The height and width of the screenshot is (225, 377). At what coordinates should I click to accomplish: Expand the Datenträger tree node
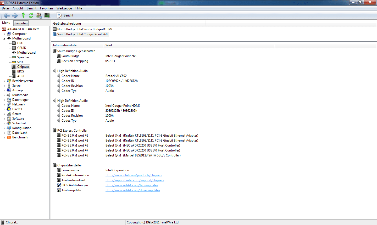click(4, 100)
